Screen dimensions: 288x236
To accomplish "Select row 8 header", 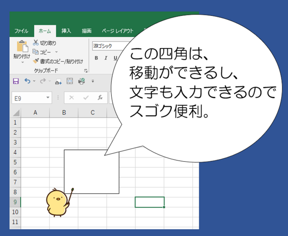I will click(x=15, y=192).
